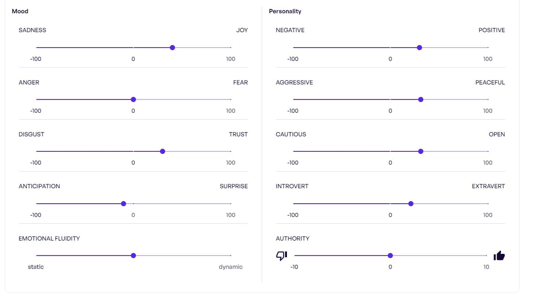This screenshot has width=534, height=295.
Task: Click the Cautious–Open slider handle
Action: [421, 151]
